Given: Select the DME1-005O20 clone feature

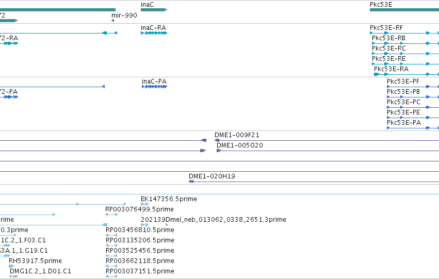Looking at the screenshot, I should [x=328, y=151].
